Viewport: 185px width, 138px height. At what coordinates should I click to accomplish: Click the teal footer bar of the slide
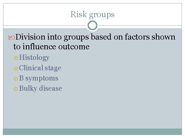(x=92, y=132)
